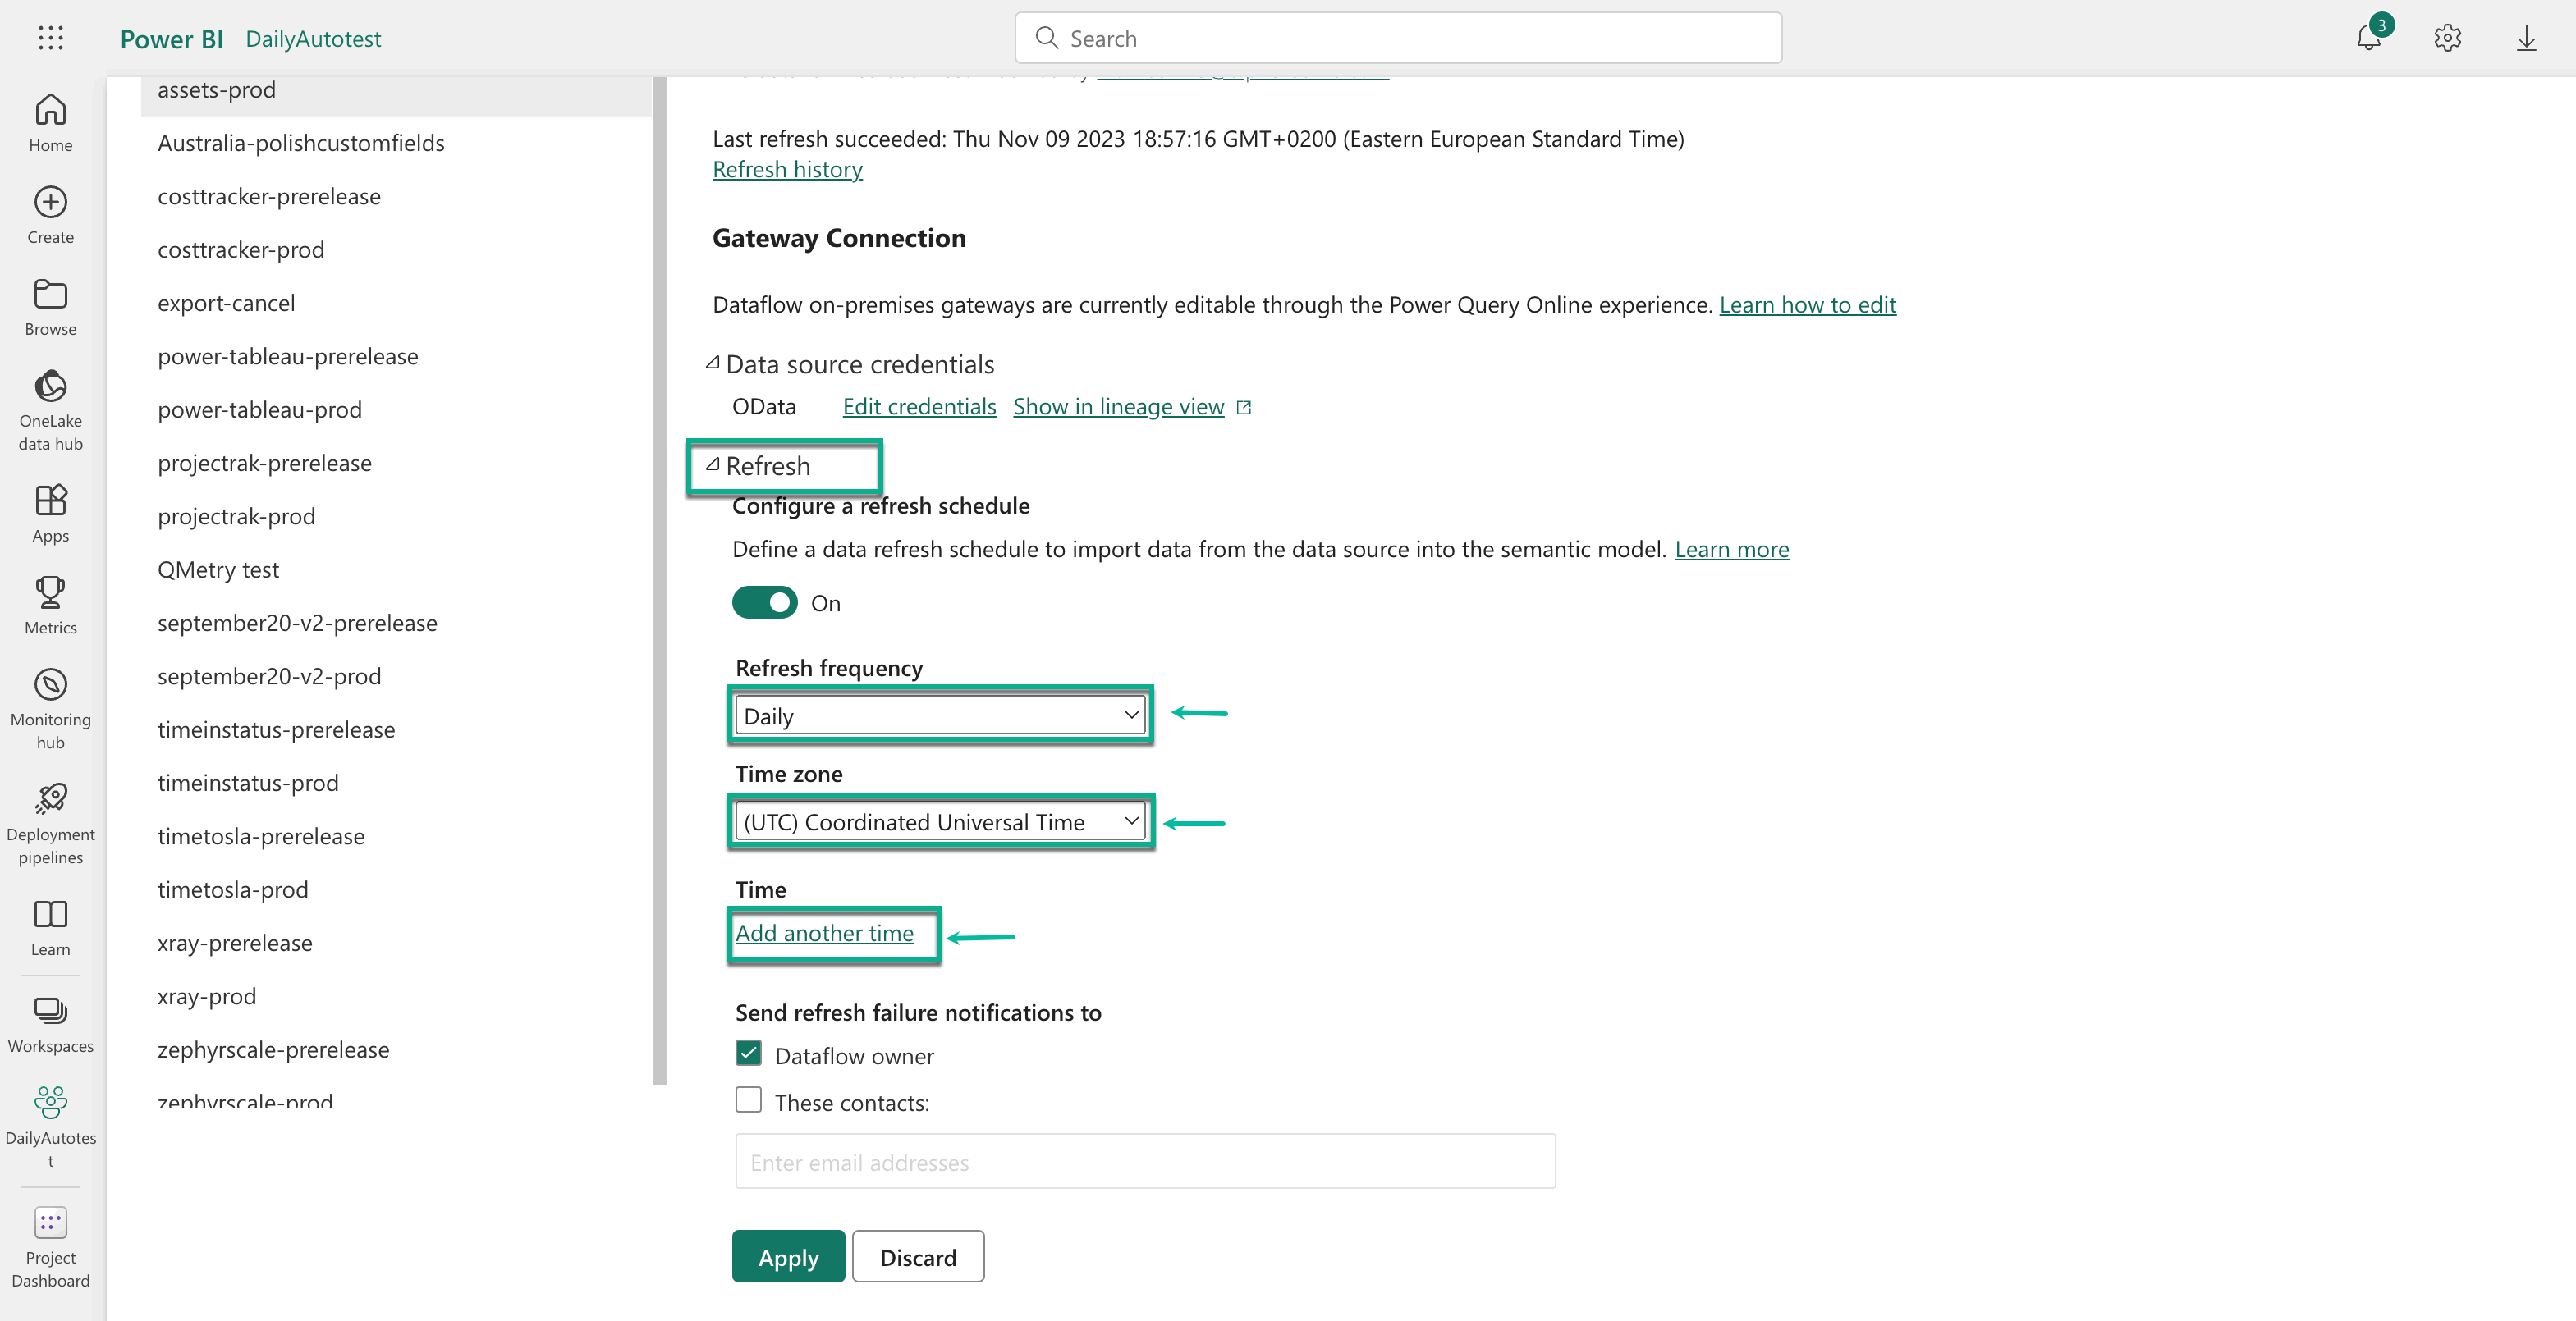The width and height of the screenshot is (2576, 1321).
Task: Click the Apply button
Action: 788,1257
